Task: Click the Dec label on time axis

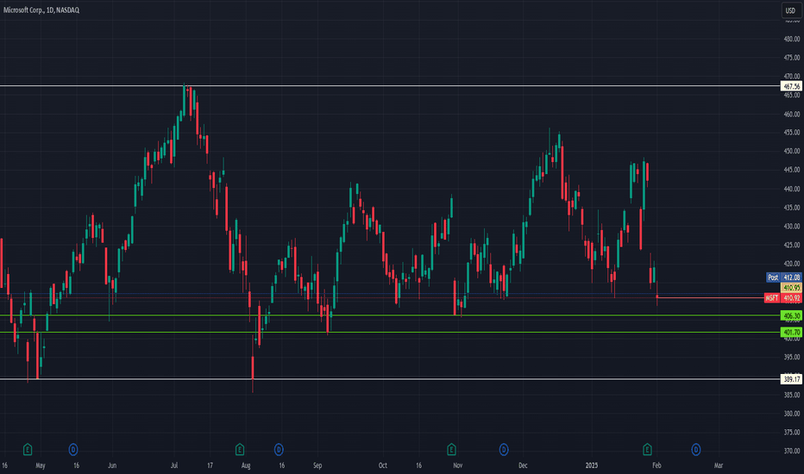Action: 523,465
